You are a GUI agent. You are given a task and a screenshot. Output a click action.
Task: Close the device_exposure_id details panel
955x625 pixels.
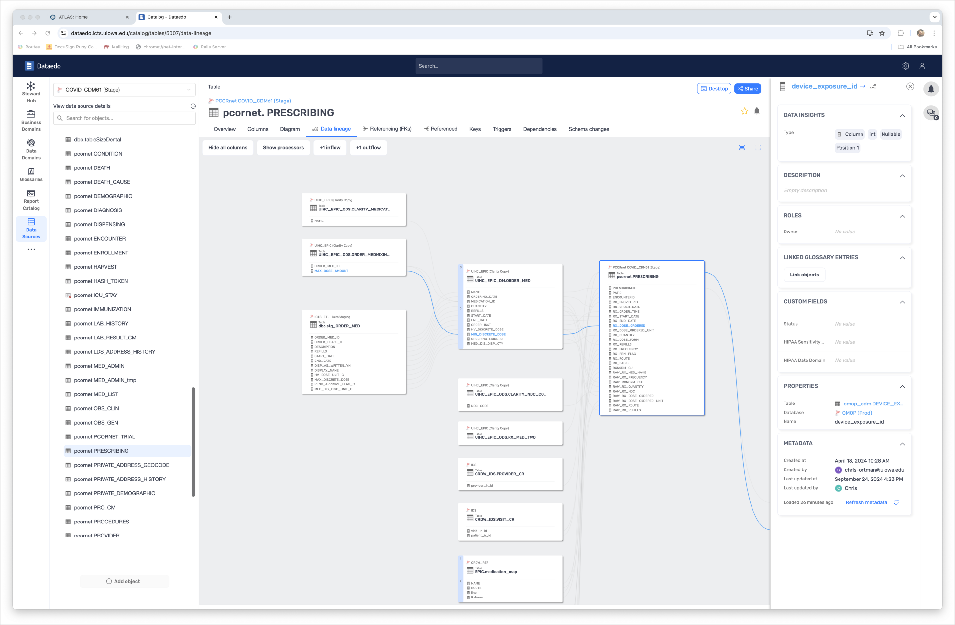[910, 86]
